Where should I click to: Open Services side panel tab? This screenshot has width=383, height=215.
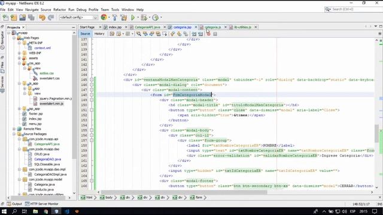(2, 84)
